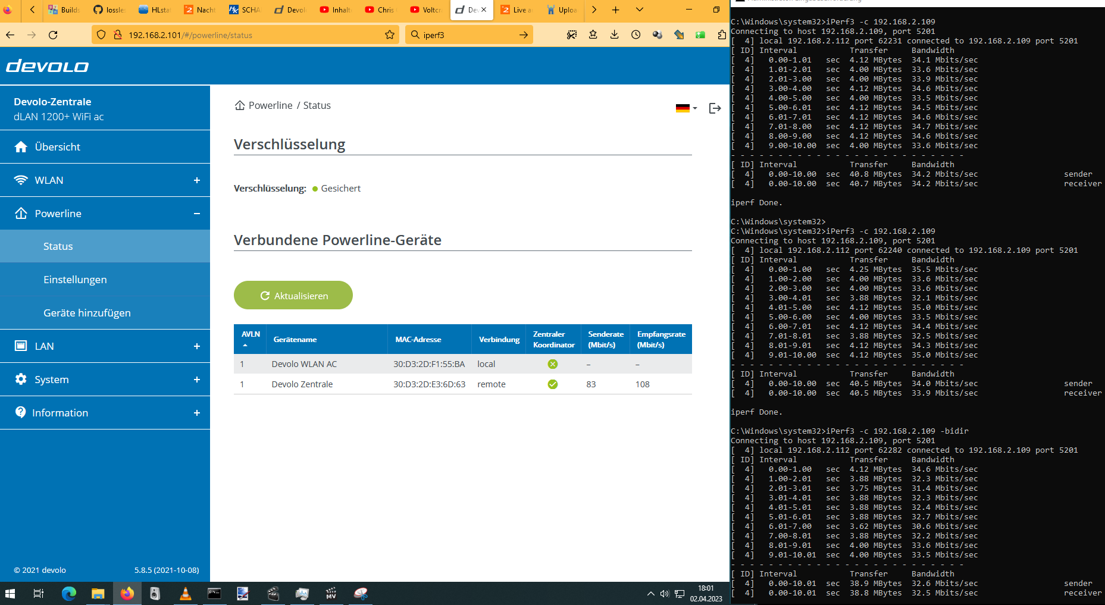
Task: Click the firmware version 5.8.5 text
Action: pos(167,570)
